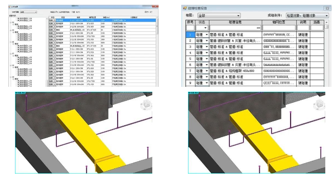Sort by the 状态 column header
Viewport: 333px width, 178px height.
tap(202, 22)
